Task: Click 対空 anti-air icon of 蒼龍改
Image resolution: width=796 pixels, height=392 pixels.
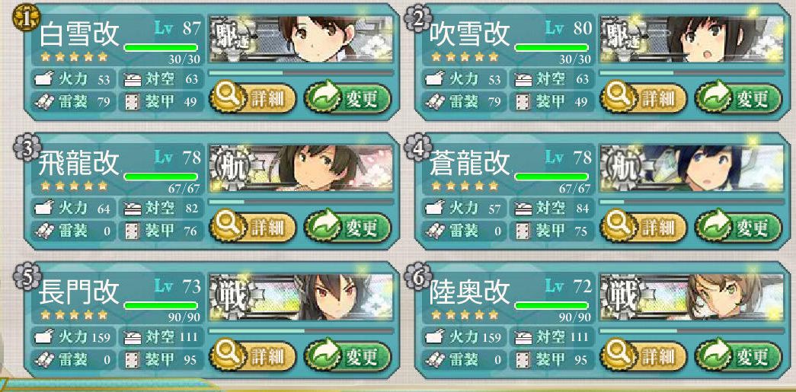Action: pos(523,207)
